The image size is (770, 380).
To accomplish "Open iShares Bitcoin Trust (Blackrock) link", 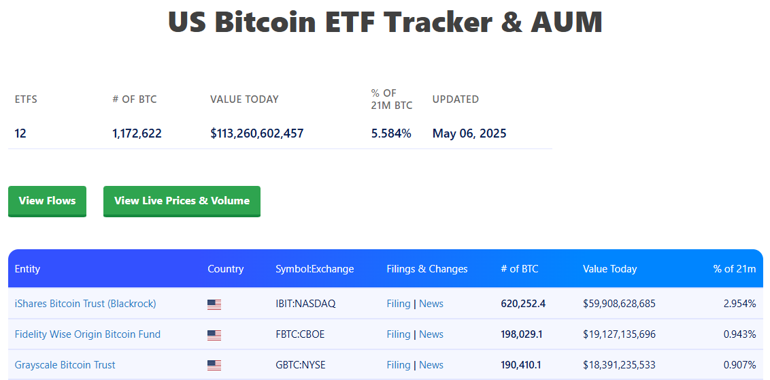I will click(x=86, y=304).
